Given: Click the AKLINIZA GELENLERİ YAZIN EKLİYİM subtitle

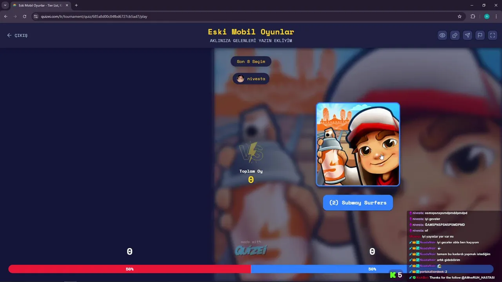Looking at the screenshot, I should 251,41.
